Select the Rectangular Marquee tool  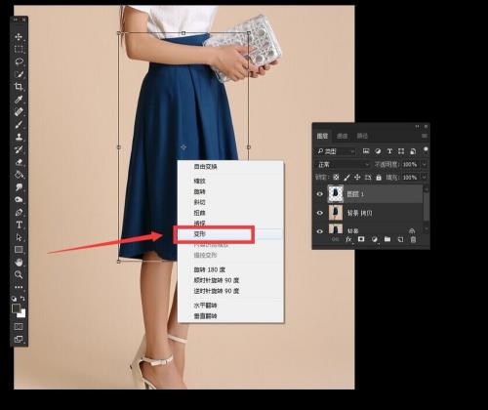pos(19,49)
